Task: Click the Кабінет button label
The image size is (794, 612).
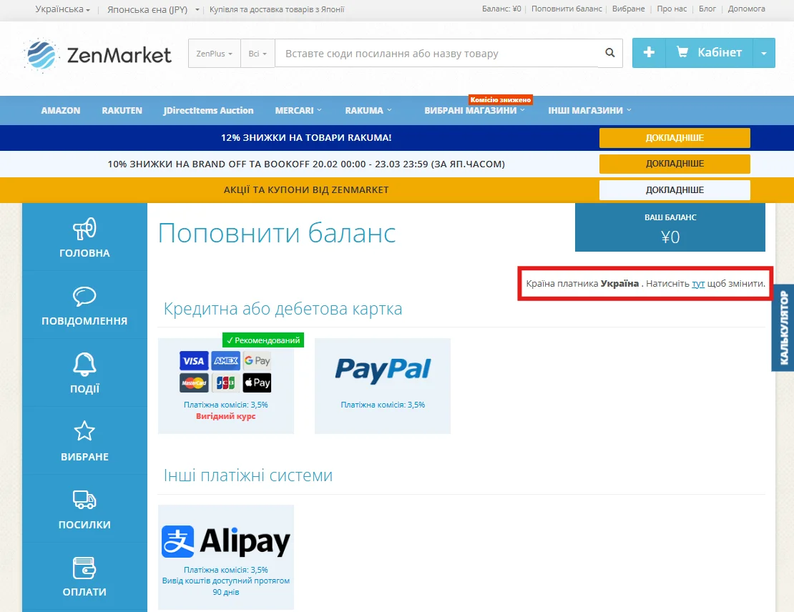Action: tap(720, 52)
